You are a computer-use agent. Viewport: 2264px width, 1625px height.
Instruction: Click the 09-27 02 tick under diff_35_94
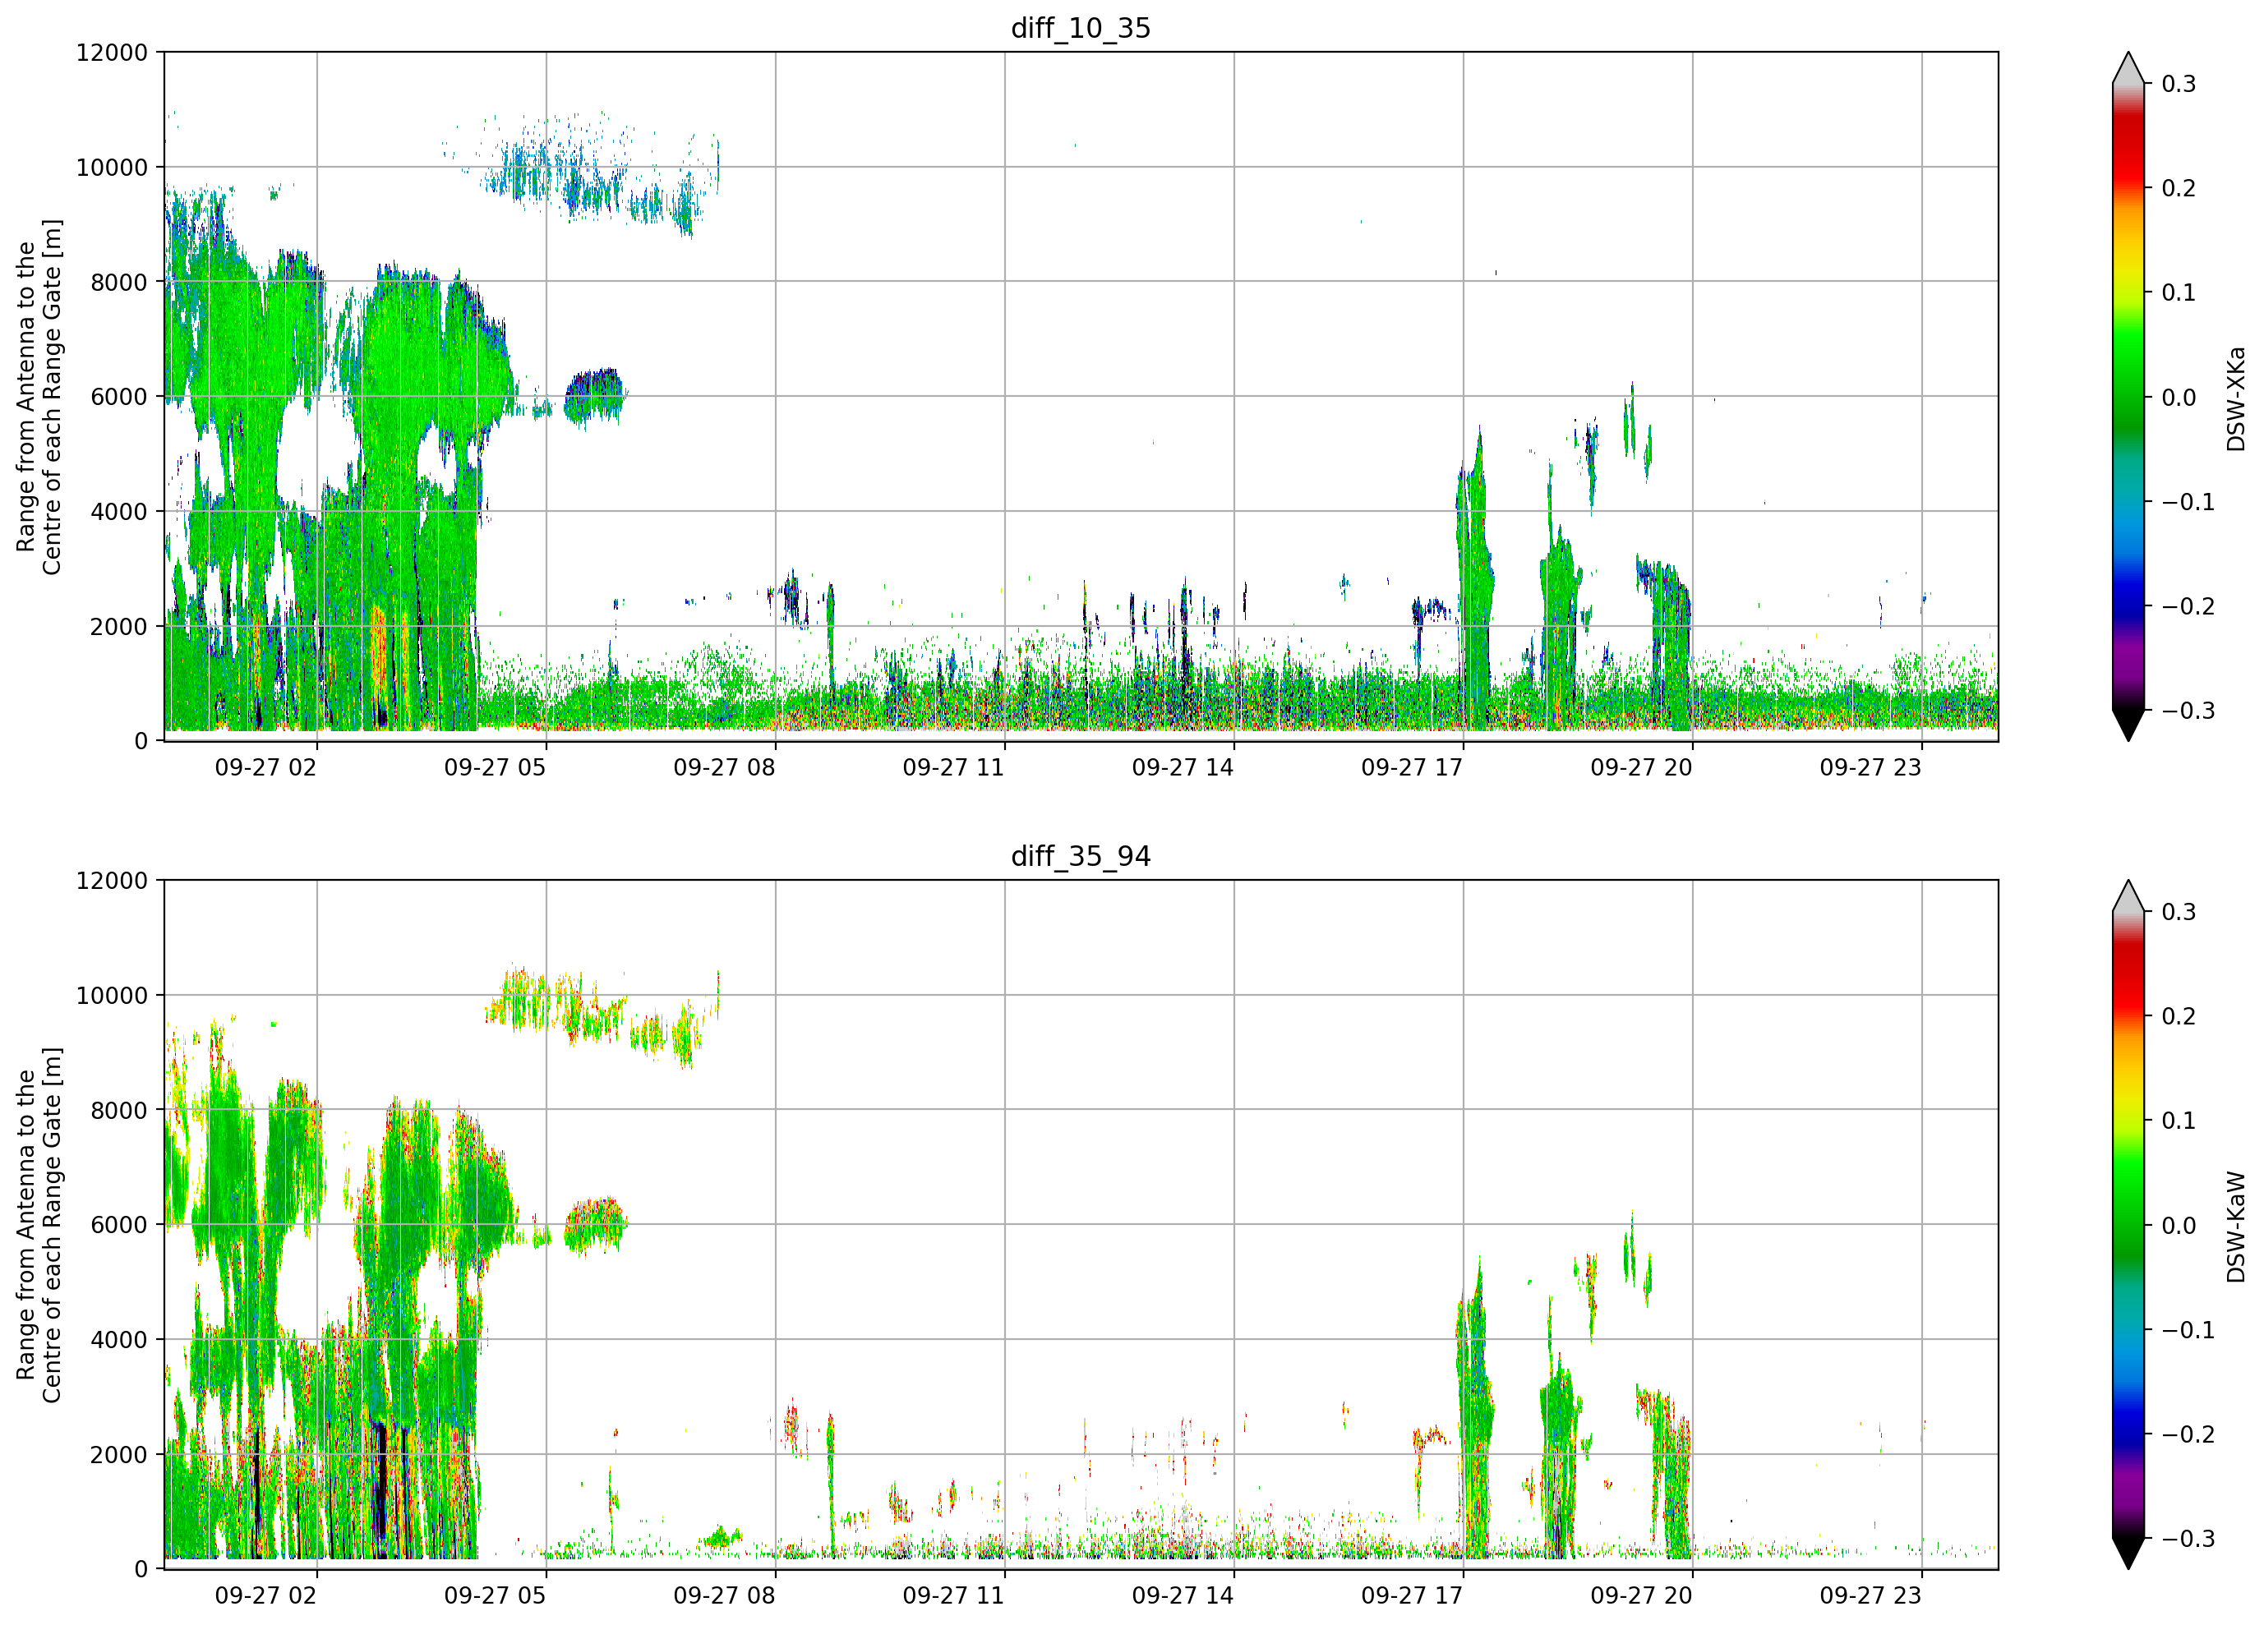(x=265, y=1596)
